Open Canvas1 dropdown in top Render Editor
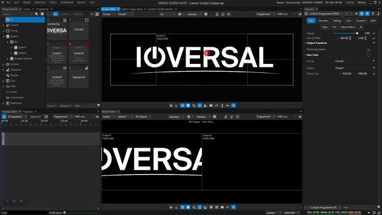Image resolution: width=382 pixels, height=215 pixels. pyautogui.click(x=125, y=14)
